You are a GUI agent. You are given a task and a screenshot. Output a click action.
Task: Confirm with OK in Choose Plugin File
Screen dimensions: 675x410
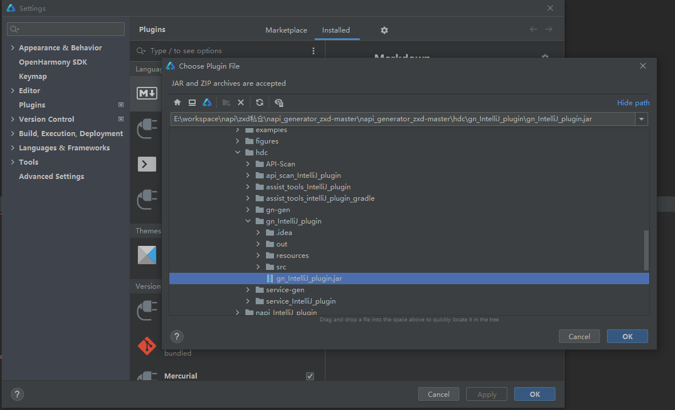click(627, 336)
